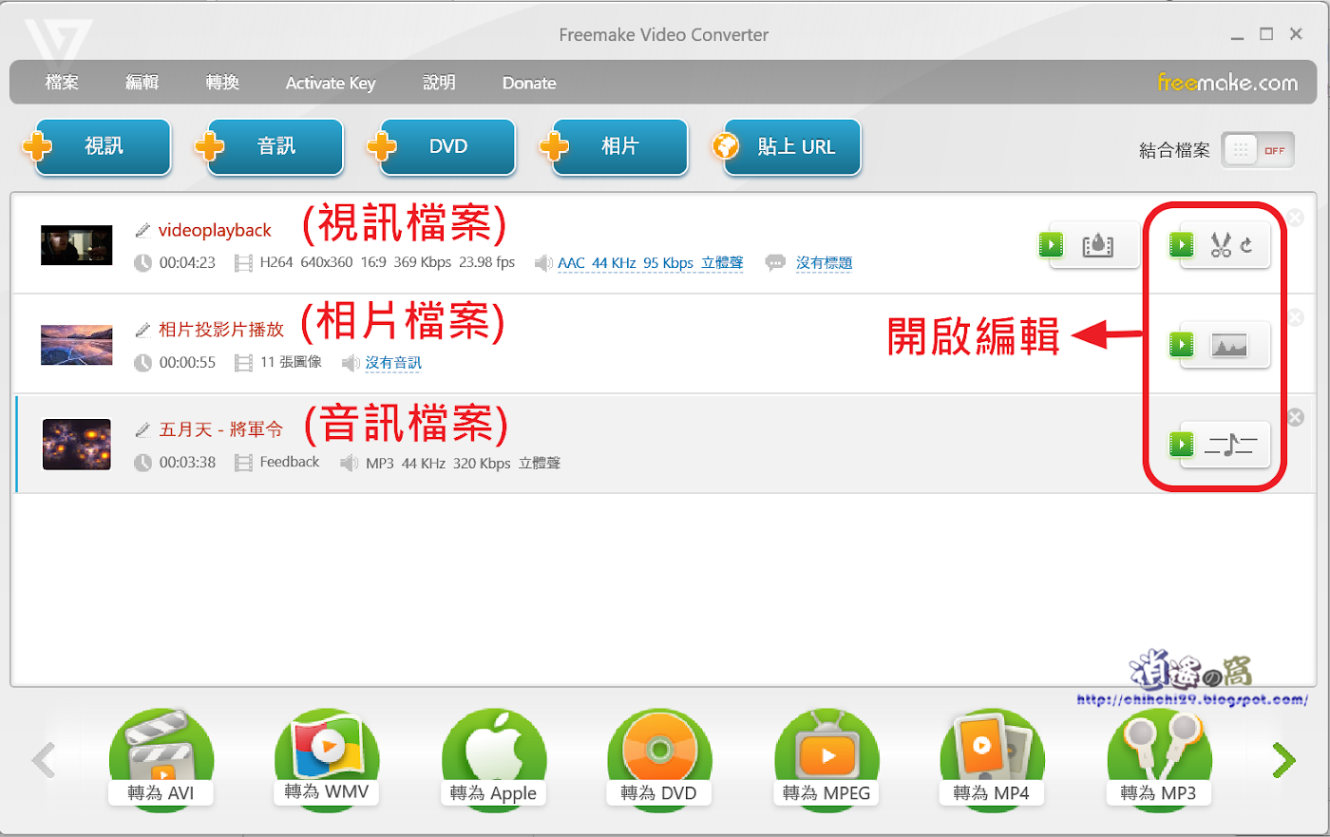Remove 相片投影片播放 with its X button

click(1296, 317)
